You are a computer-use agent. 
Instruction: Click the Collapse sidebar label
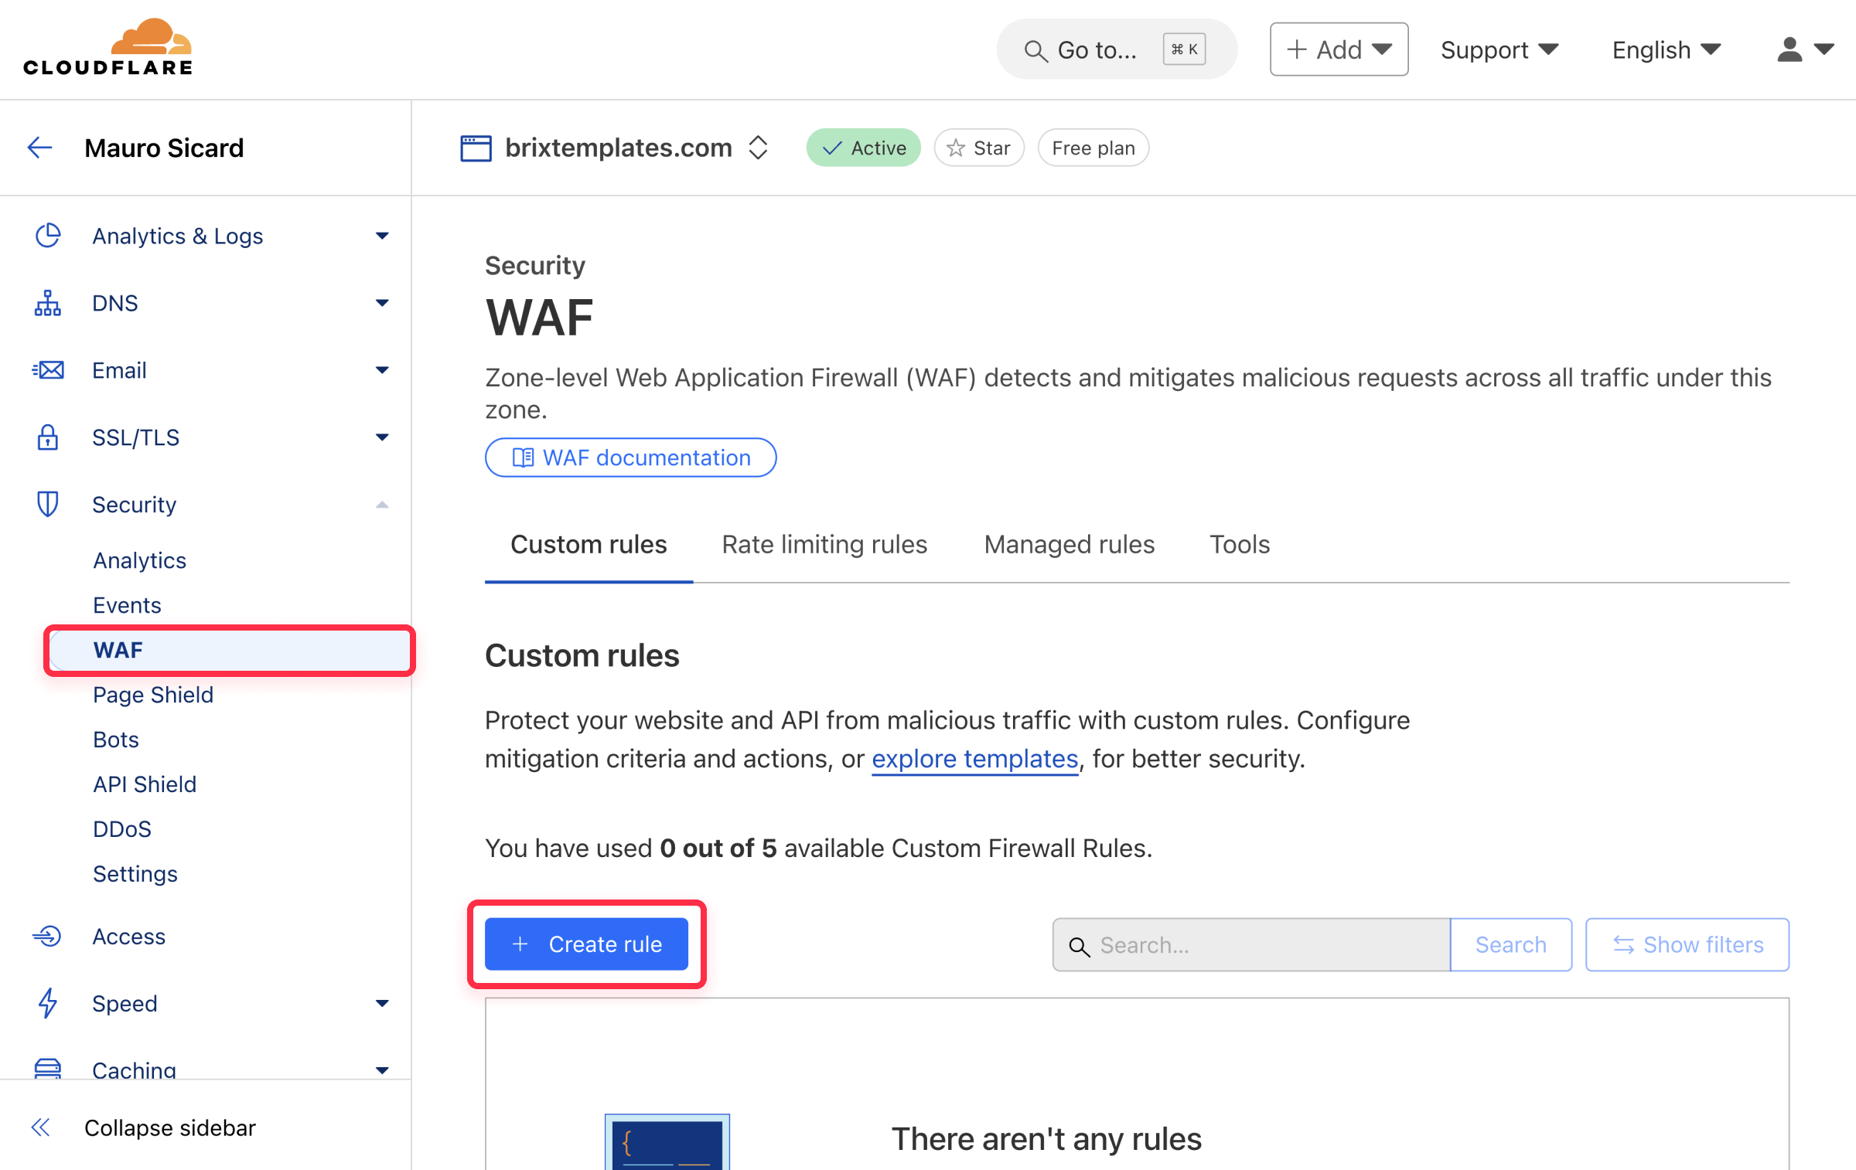[x=170, y=1127]
